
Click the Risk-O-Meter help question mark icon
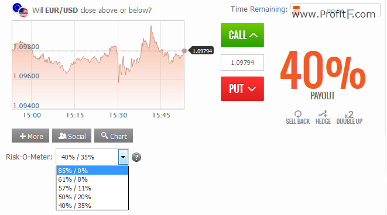(x=136, y=157)
